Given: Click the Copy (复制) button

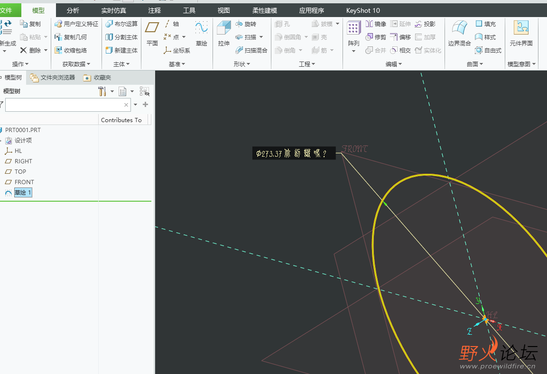Looking at the screenshot, I should click(x=30, y=24).
